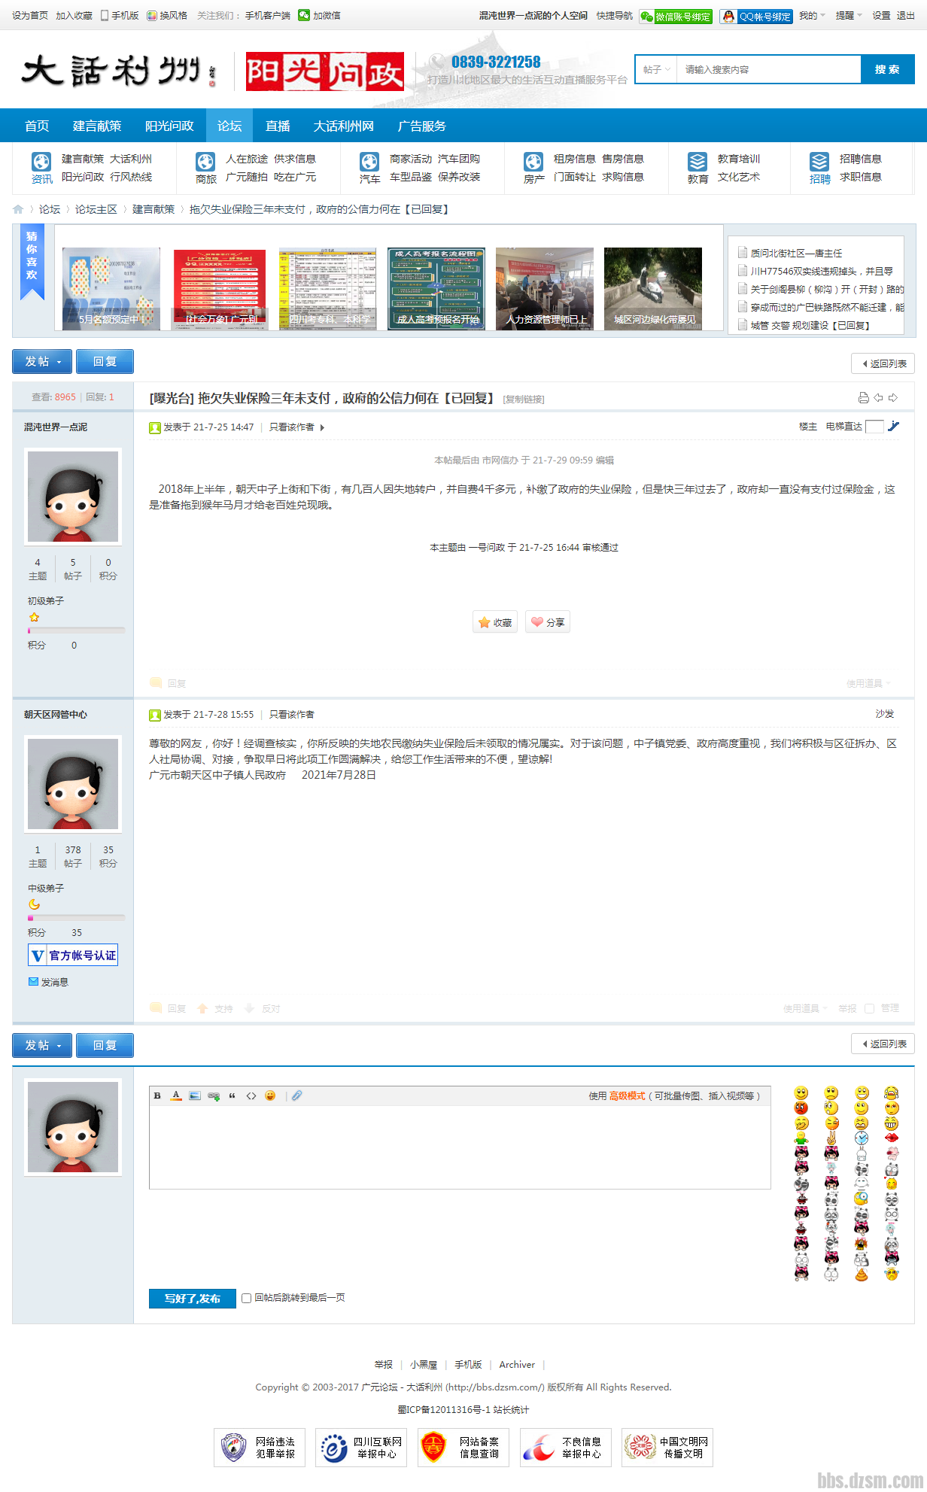Check the 管理 checkbox on the reply post
Viewport: 927px width, 1492px height.
(x=870, y=1008)
